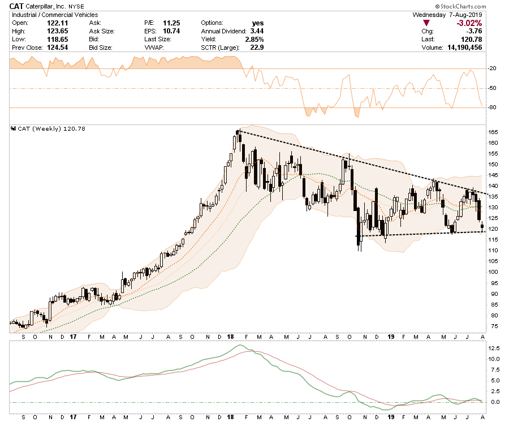This screenshot has height=422, width=509.
Task: Click the Chg value -3.76
Action: (x=474, y=31)
